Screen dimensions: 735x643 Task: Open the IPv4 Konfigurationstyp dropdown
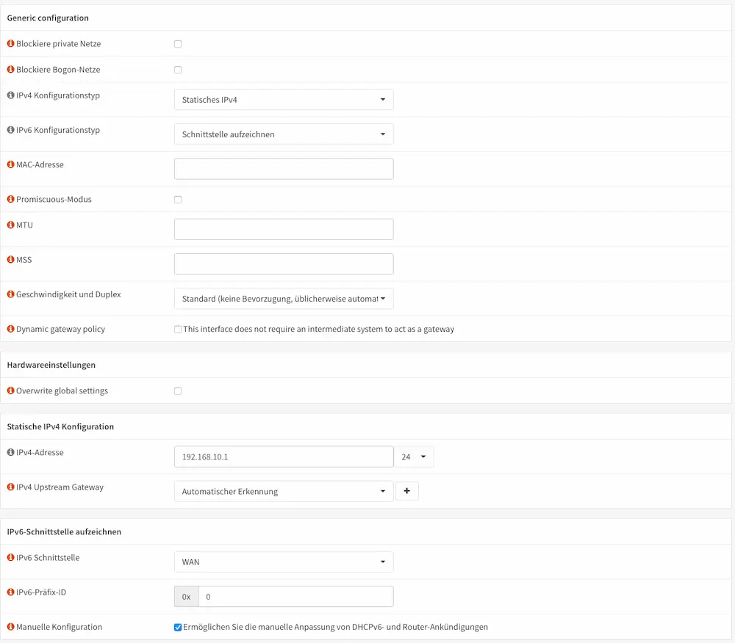click(x=284, y=100)
